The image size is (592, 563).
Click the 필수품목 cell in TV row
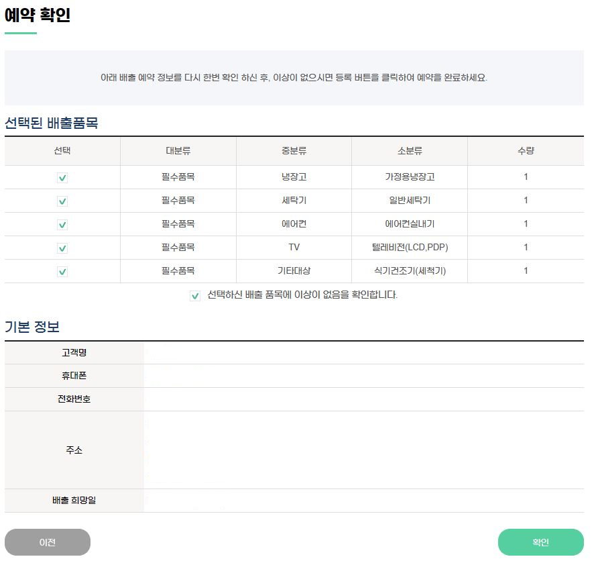coord(178,247)
